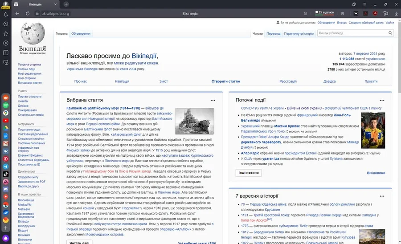Open reader mode icon in address bar
Screen dimensions: 401x244
pos(305,13)
